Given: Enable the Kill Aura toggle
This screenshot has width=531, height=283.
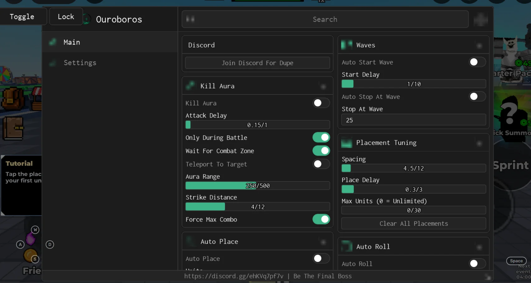Looking at the screenshot, I should pos(321,103).
